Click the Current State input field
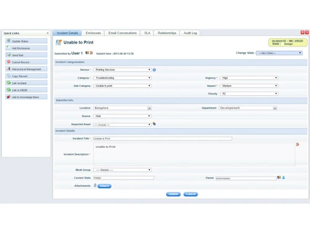The width and height of the screenshot is (310, 233). click(123, 178)
